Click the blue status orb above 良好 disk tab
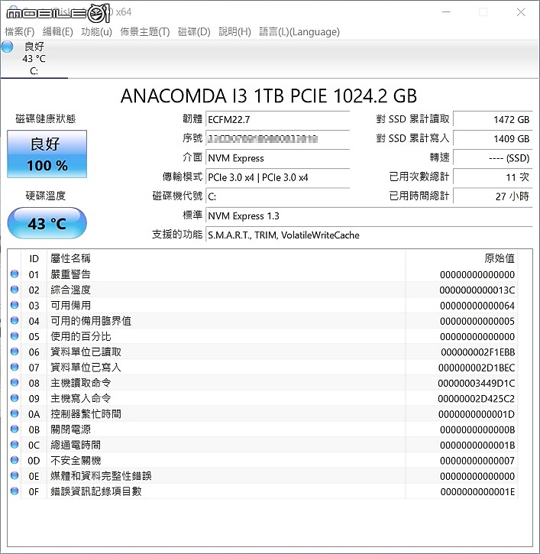Image resolution: width=540 pixels, height=554 pixels. coord(8,47)
